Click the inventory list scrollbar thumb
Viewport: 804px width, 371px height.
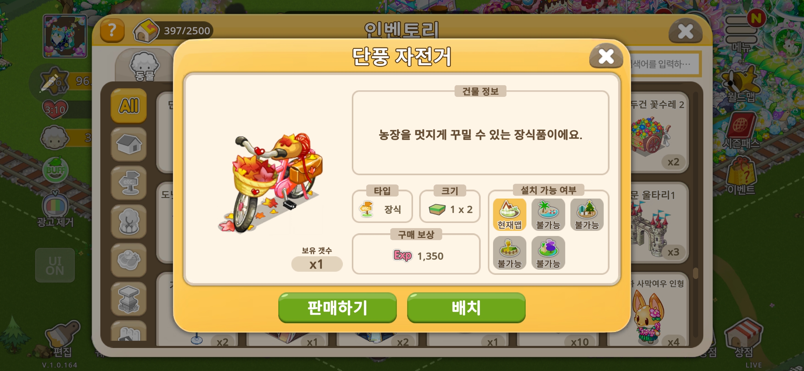point(695,273)
